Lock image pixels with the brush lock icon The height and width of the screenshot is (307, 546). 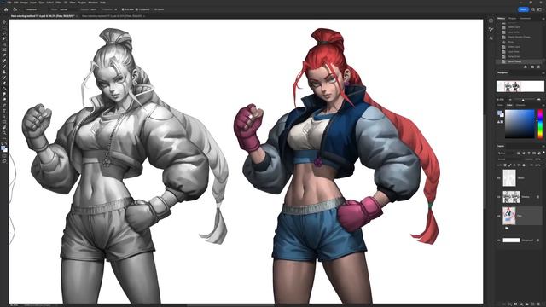point(510,165)
